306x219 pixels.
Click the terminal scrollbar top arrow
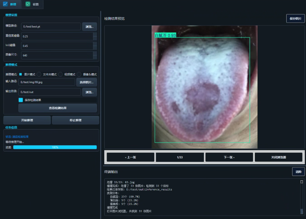coord(301,182)
